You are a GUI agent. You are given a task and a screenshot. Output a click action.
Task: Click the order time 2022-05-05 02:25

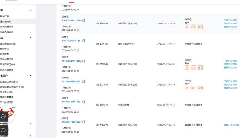(70, 91)
